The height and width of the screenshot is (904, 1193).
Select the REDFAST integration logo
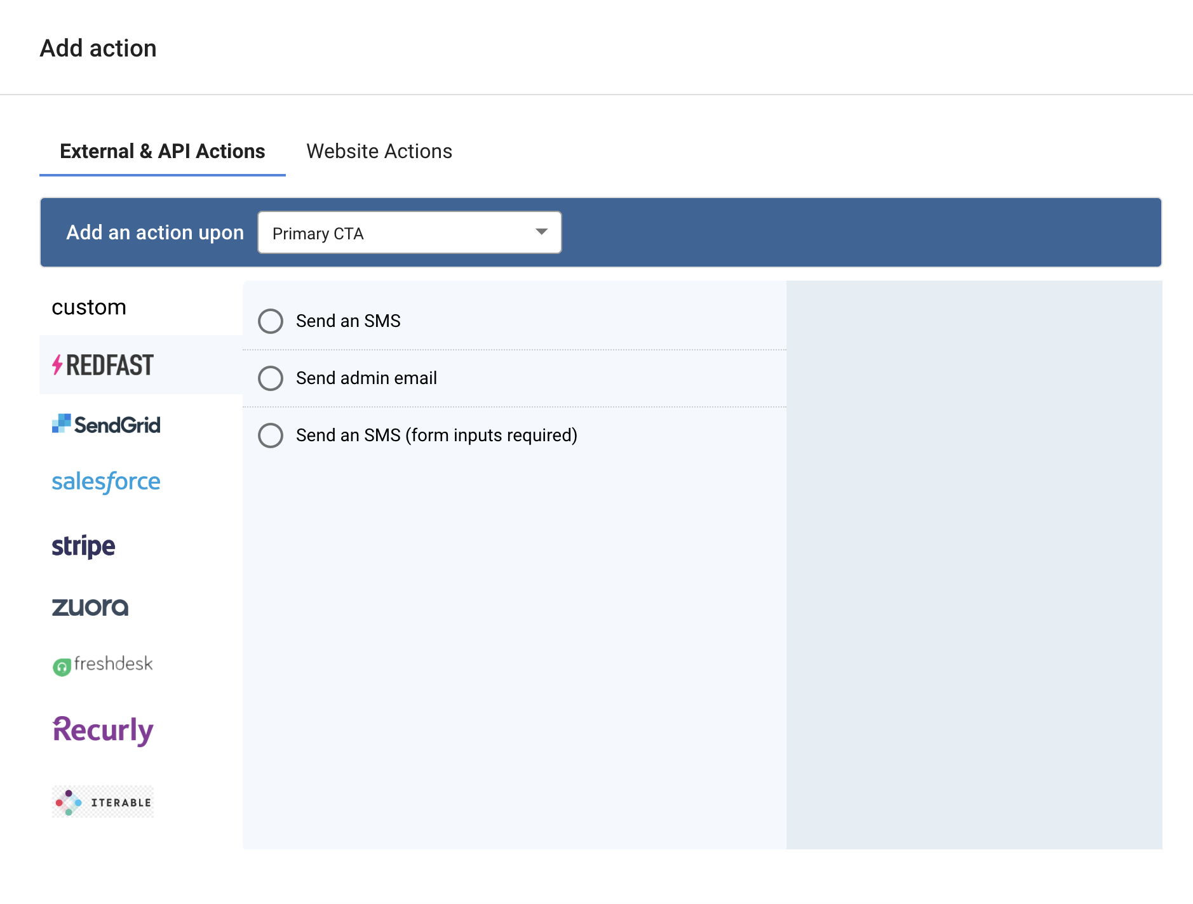(x=103, y=365)
